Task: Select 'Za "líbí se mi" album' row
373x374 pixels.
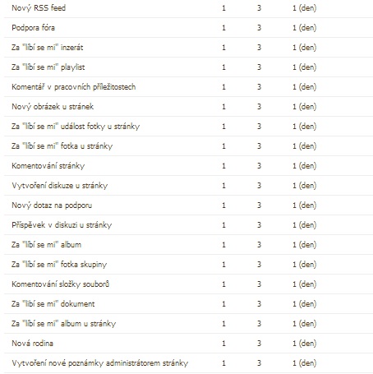Action: 188,245
